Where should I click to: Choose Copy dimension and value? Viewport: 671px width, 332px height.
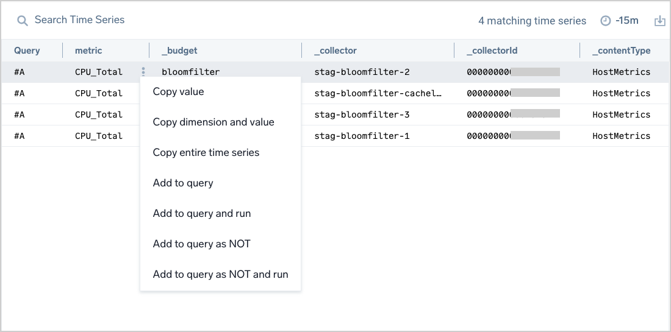(x=213, y=122)
